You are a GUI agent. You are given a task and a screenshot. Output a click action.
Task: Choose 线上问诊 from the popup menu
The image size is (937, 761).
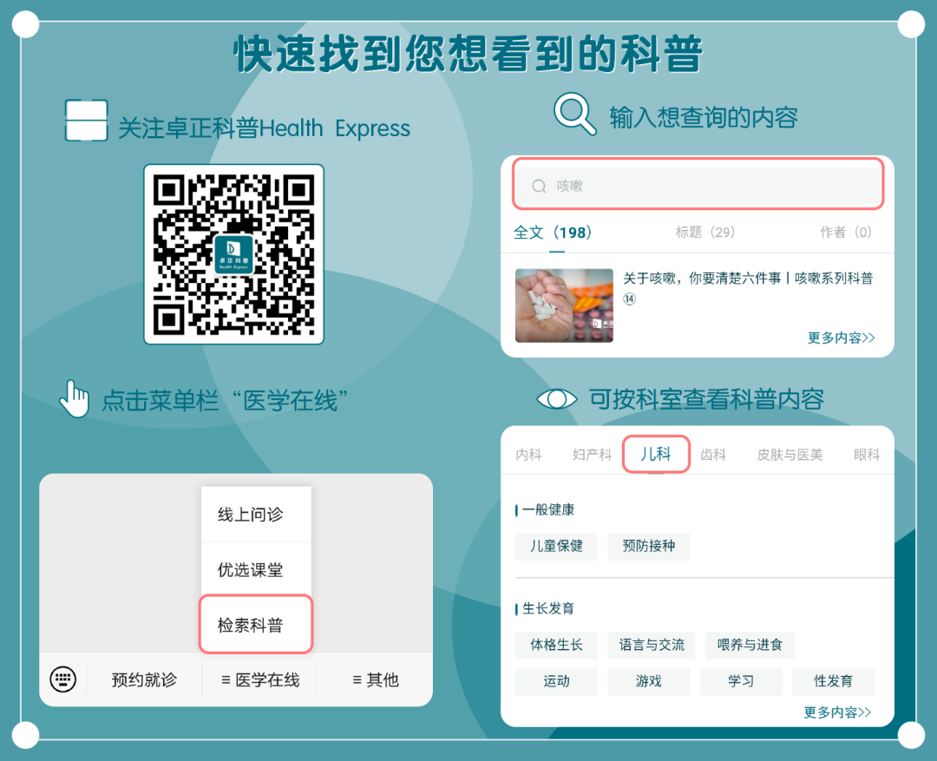(x=256, y=515)
